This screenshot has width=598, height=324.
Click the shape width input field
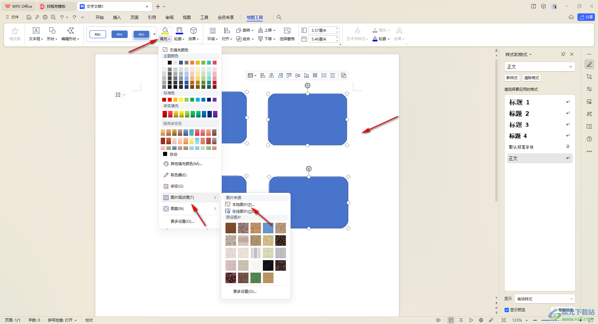point(321,39)
